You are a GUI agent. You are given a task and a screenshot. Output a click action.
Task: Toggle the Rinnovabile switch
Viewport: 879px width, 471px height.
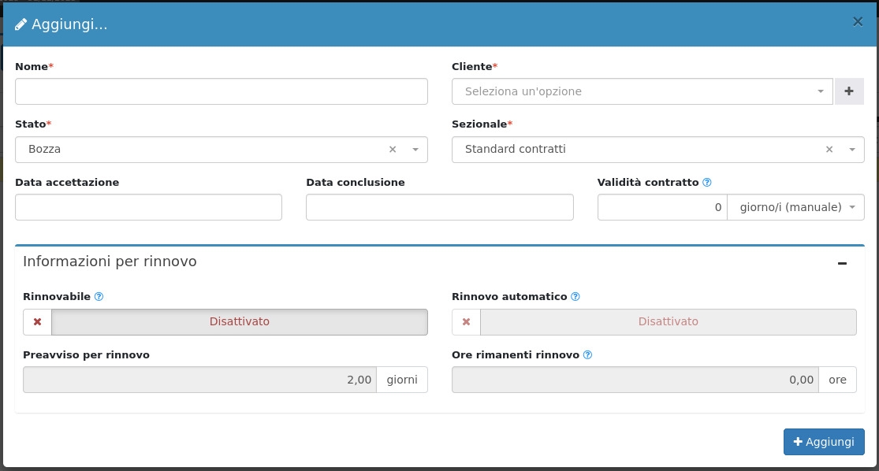[239, 322]
